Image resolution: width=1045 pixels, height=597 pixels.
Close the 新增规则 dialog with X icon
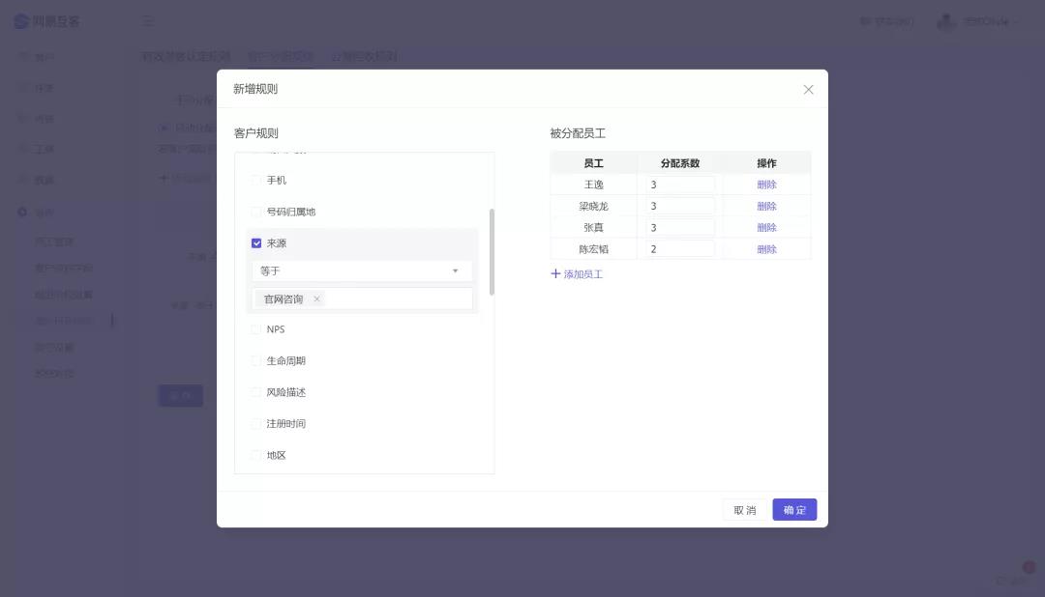tap(808, 90)
